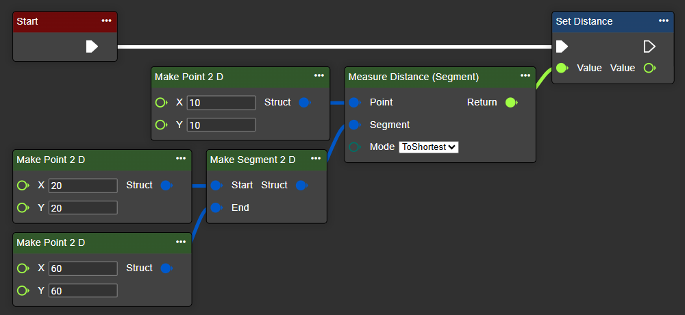Click Set Distance execution output pin

[x=649, y=47]
